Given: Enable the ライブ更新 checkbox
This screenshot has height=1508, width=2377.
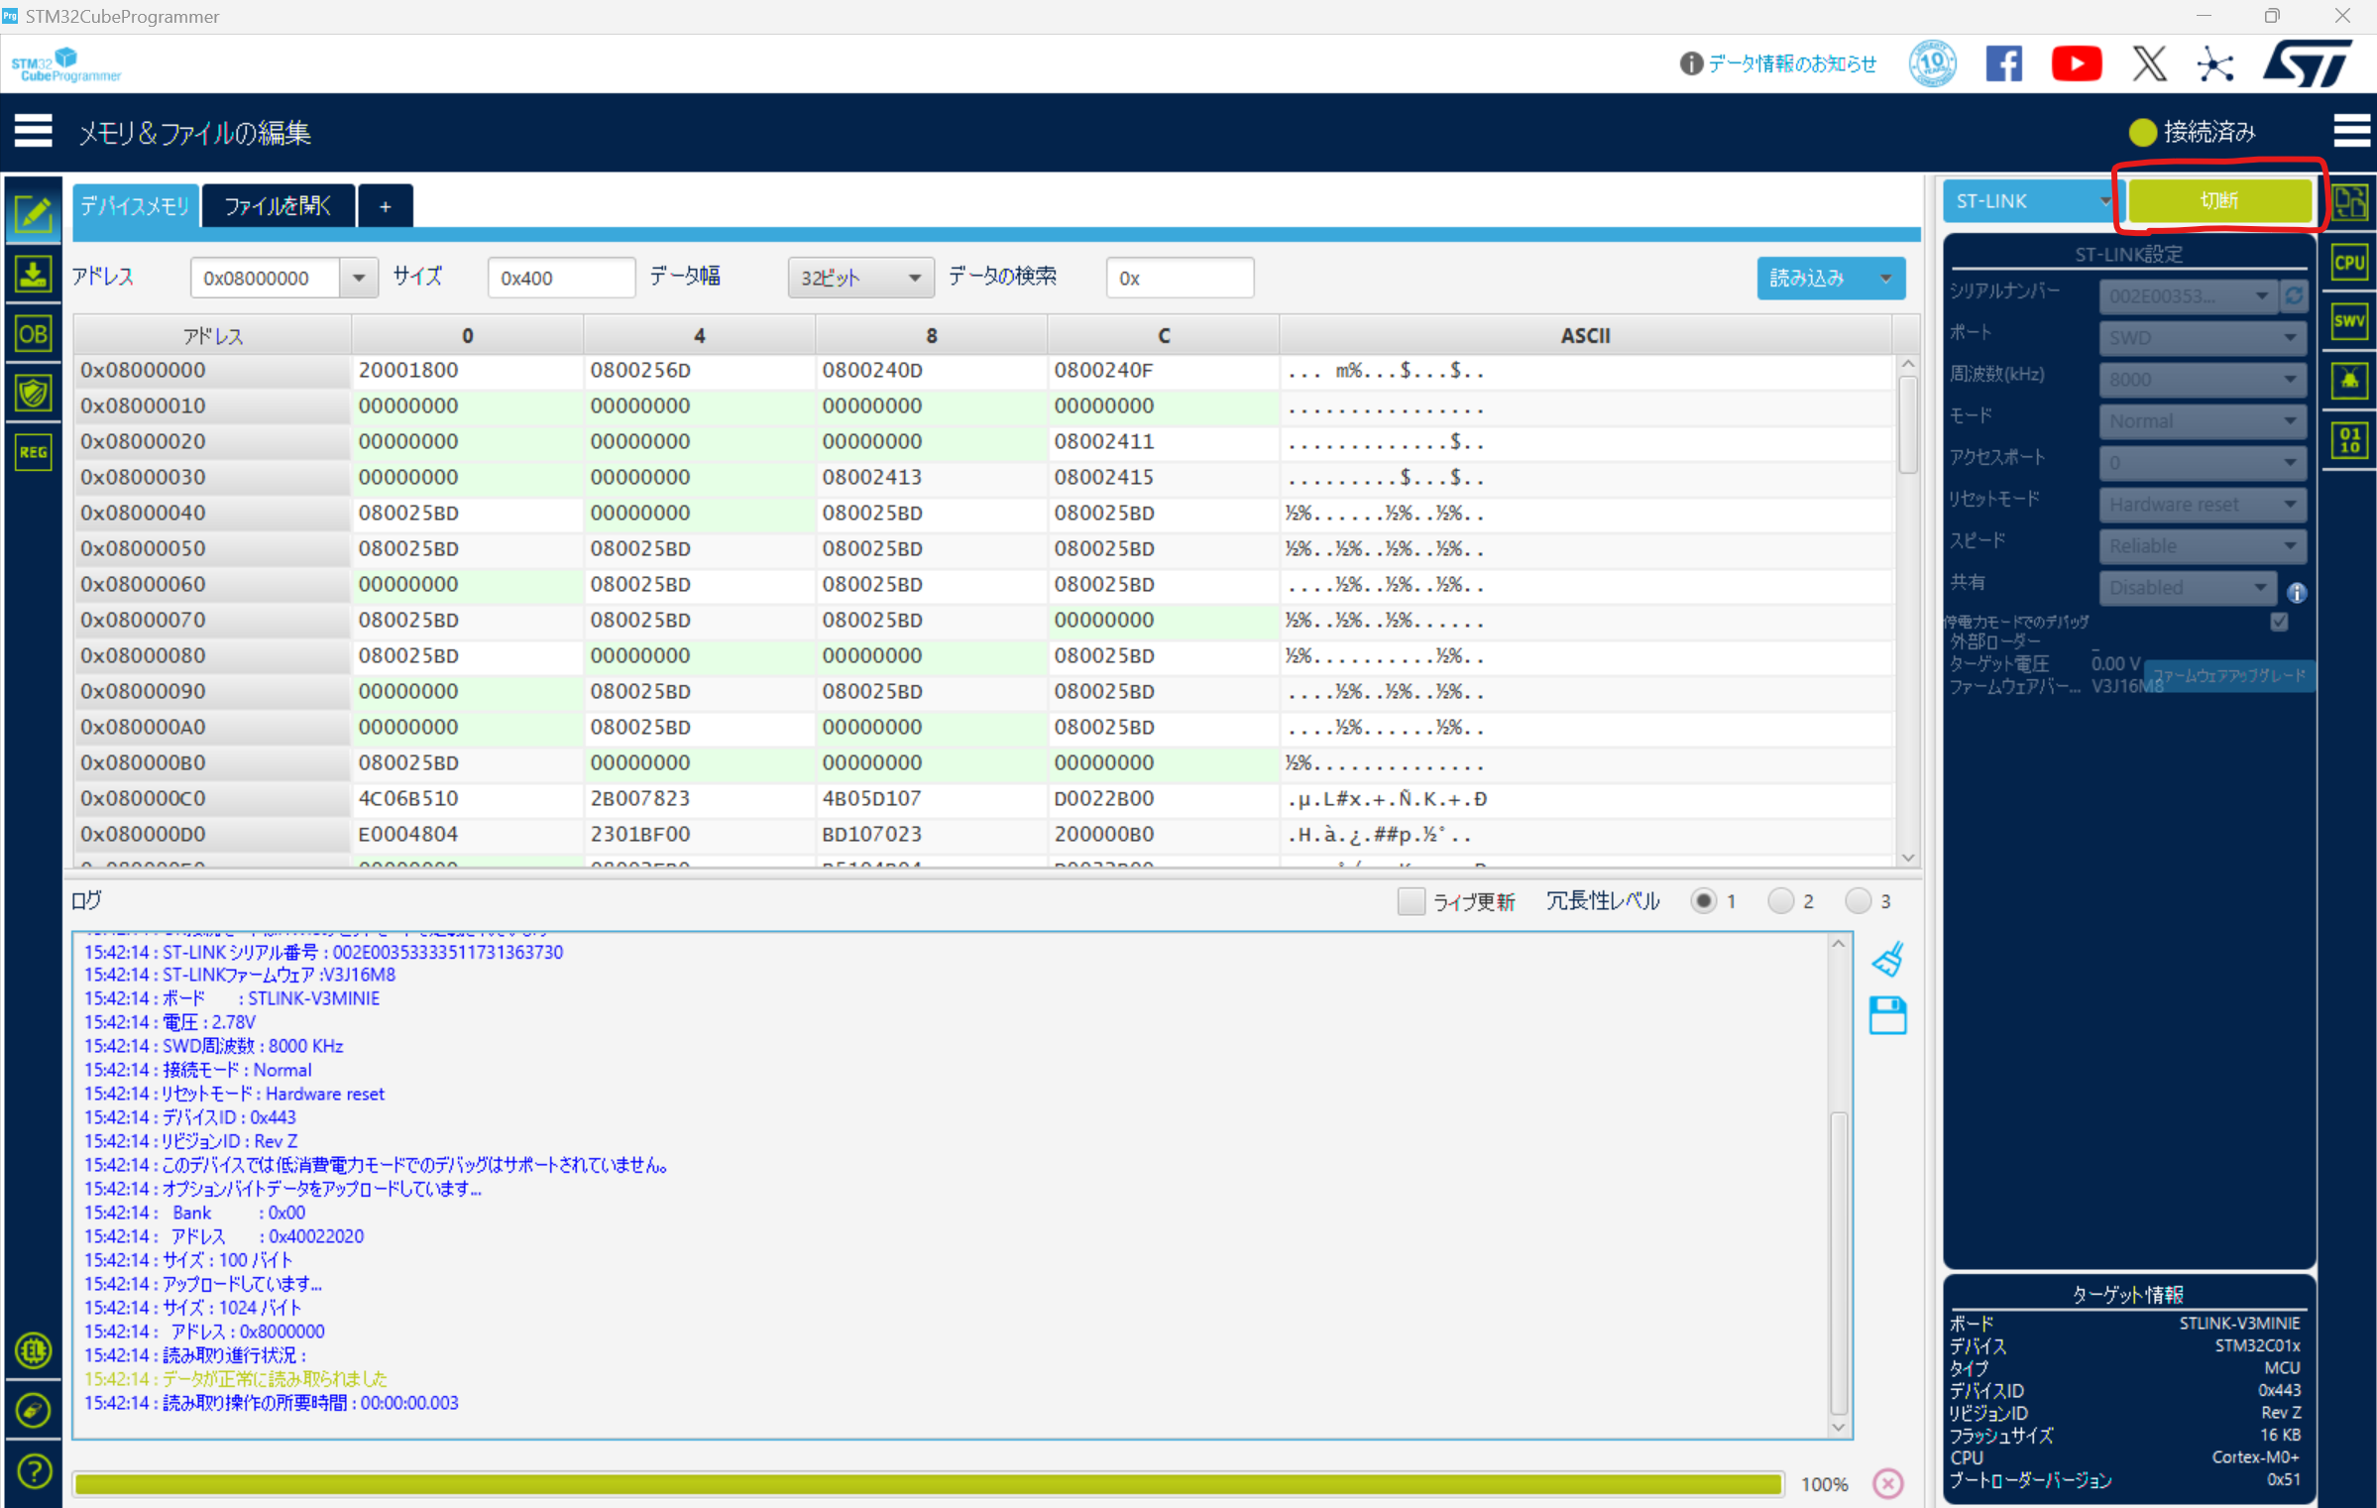Looking at the screenshot, I should pos(1412,900).
